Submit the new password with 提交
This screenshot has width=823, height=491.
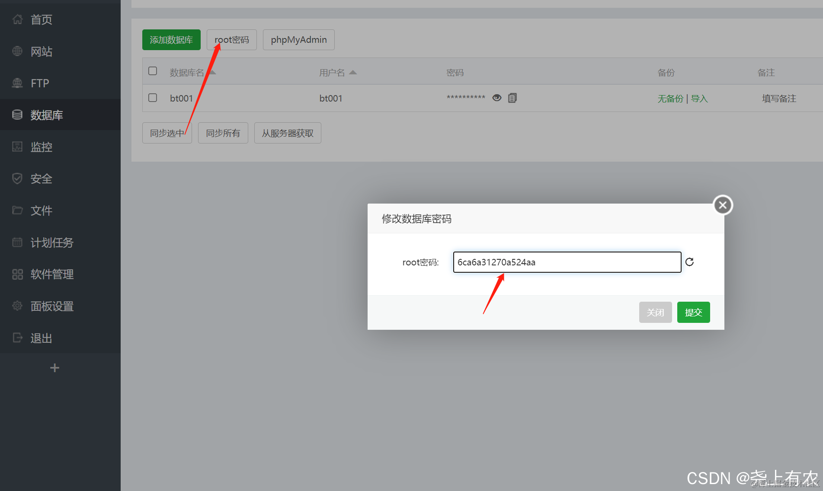694,312
